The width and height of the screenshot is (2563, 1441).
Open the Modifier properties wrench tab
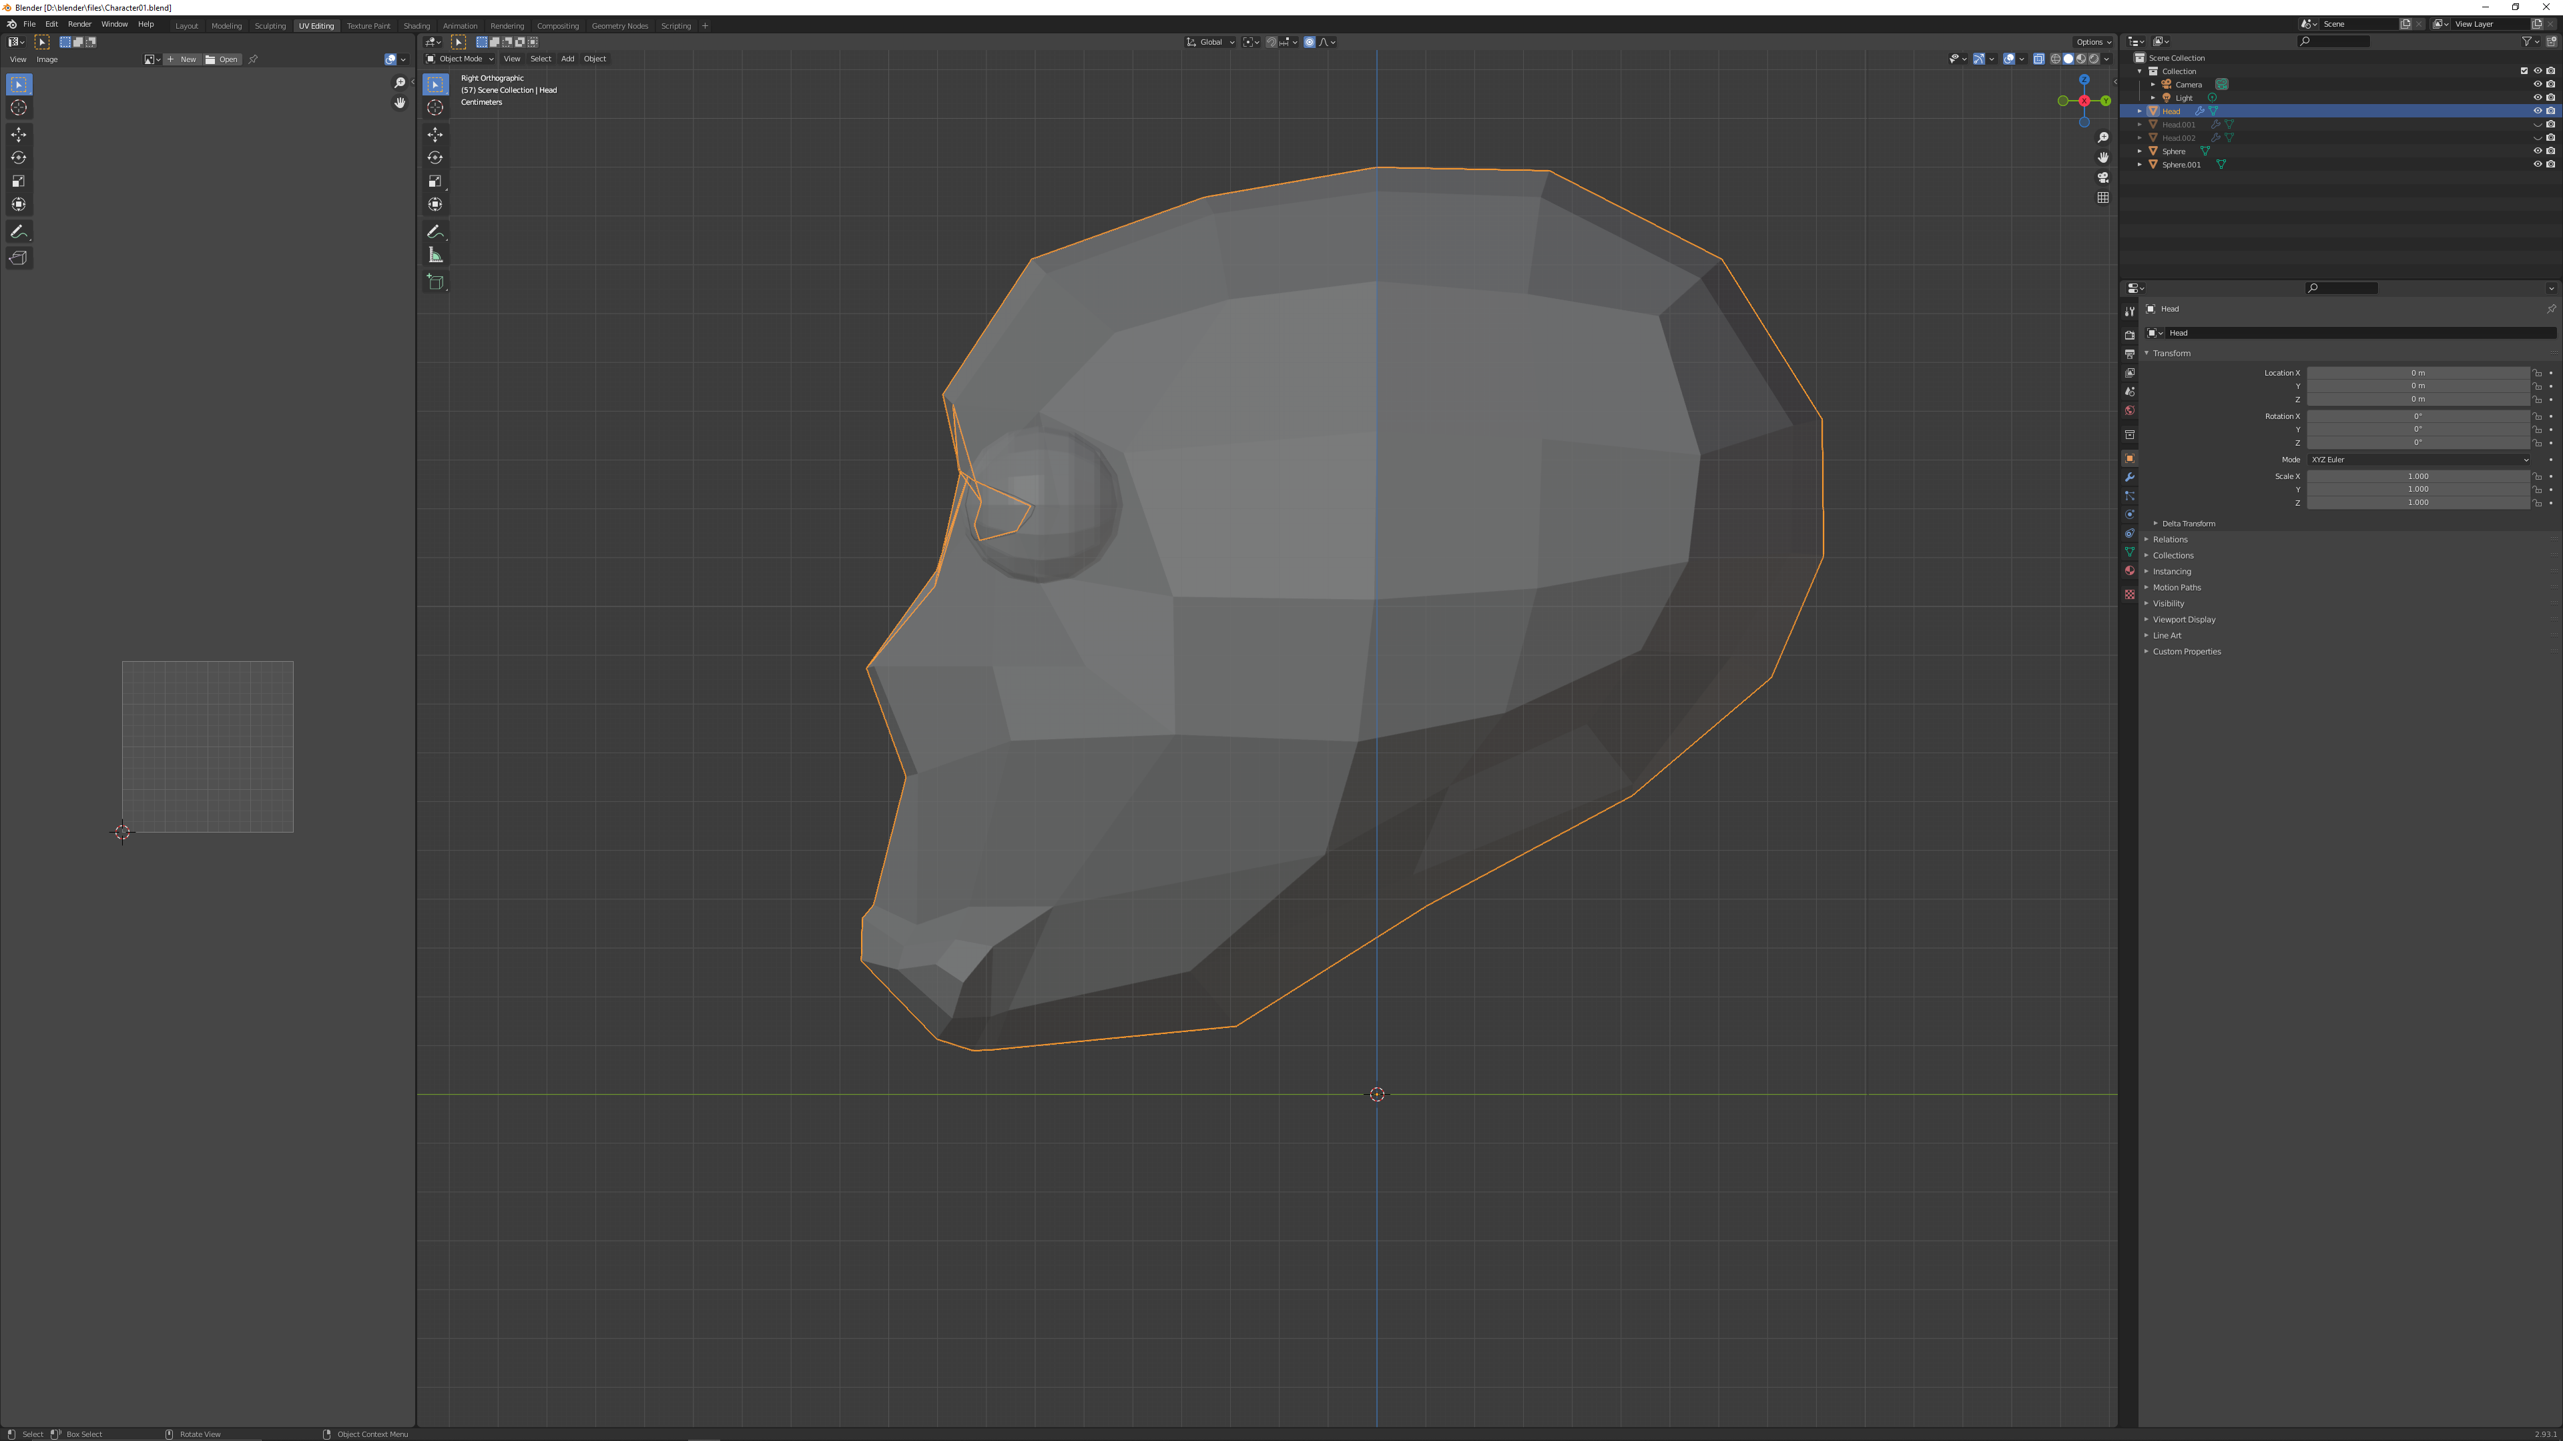tap(2129, 478)
